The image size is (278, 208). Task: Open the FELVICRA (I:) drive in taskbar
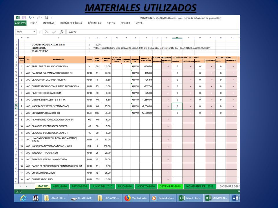pyautogui.click(x=82, y=198)
